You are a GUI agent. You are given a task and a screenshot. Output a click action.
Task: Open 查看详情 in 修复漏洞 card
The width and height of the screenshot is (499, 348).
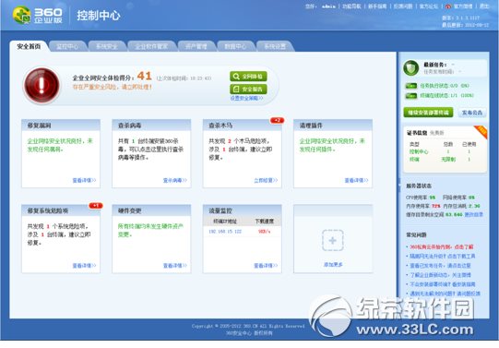84,180
